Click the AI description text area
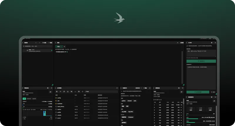This screenshot has width=235, height=126. pyautogui.click(x=201, y=53)
